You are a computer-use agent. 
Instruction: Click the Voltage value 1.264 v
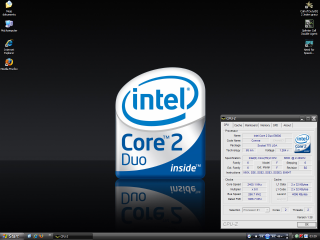[x=284, y=150]
